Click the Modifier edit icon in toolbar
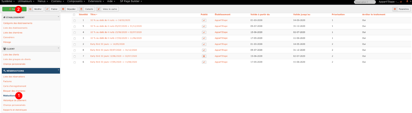The height and width of the screenshot is (113, 412). click(x=36, y=9)
